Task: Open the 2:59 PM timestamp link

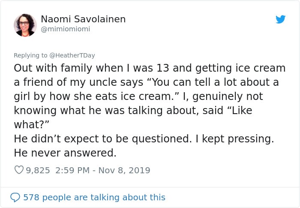Action: point(72,170)
